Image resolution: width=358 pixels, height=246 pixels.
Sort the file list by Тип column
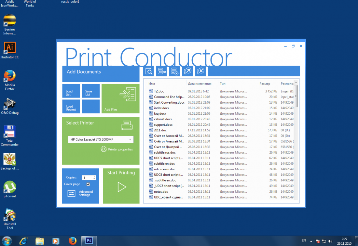point(223,84)
